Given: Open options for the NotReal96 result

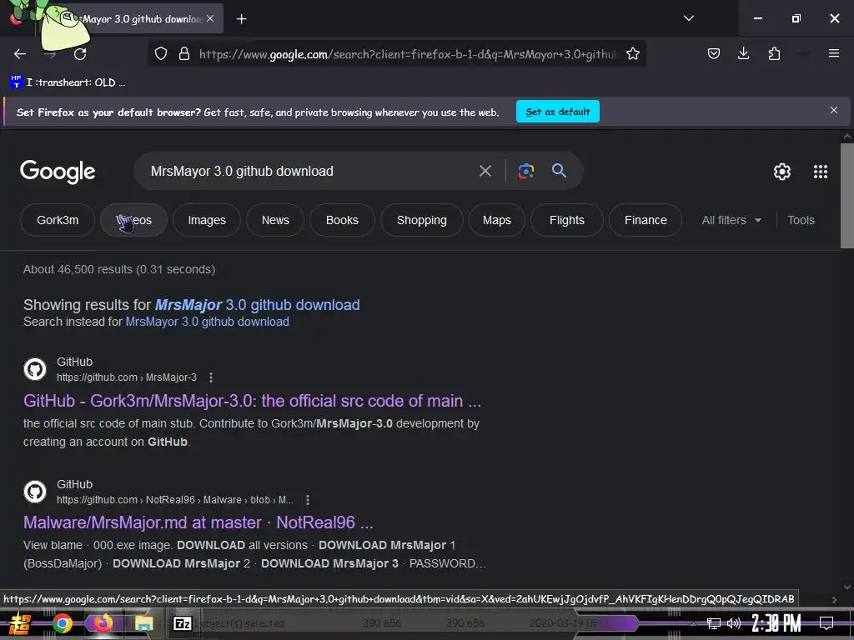Looking at the screenshot, I should coord(307,500).
